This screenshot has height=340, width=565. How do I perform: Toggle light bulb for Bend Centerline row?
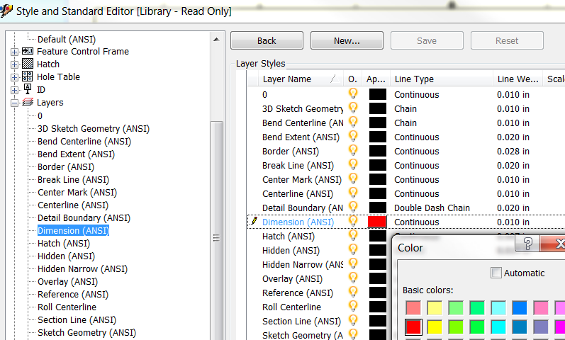coord(353,122)
